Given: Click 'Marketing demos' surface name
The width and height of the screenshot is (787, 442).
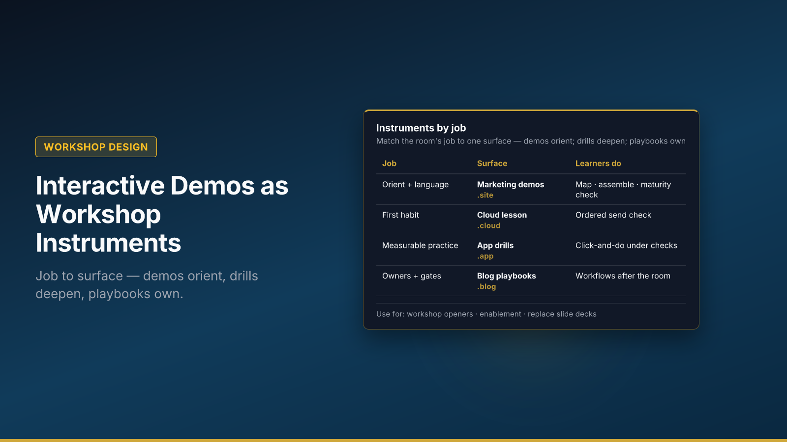Looking at the screenshot, I should [x=511, y=185].
